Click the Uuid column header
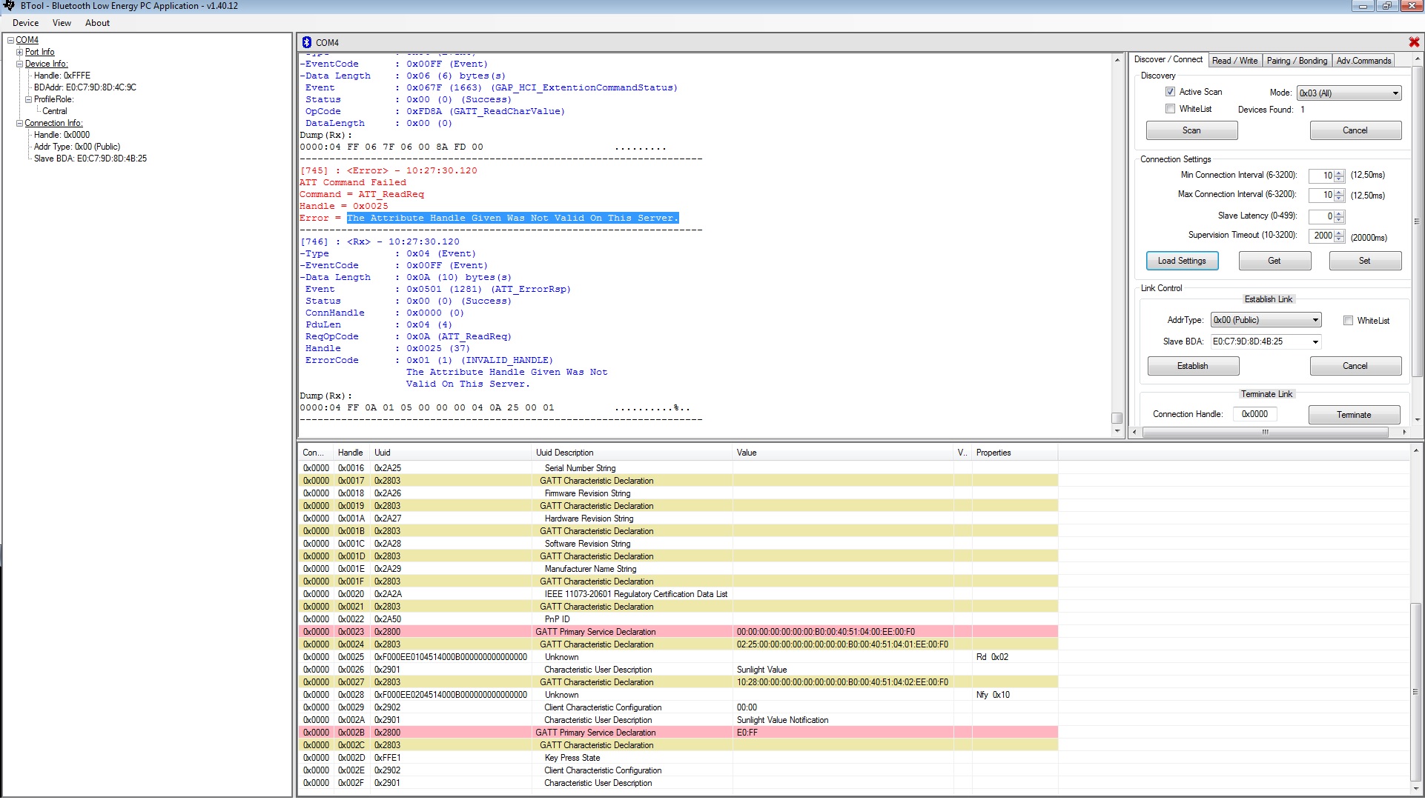 click(451, 453)
